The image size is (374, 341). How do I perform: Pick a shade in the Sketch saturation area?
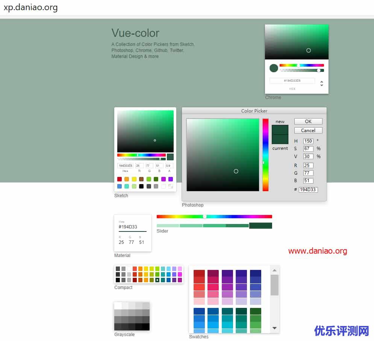pyautogui.click(x=145, y=131)
